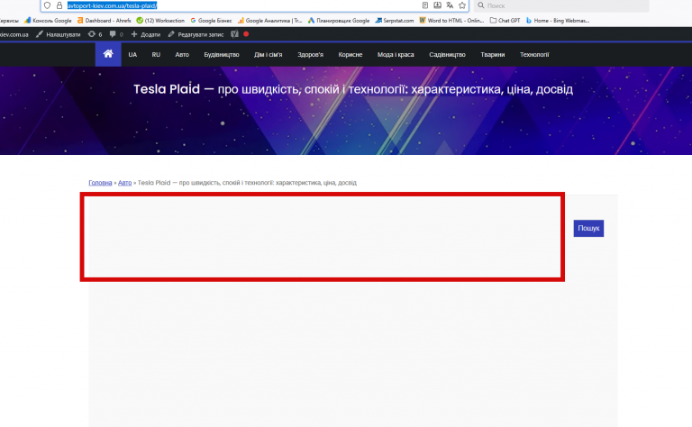Image resolution: width=692 pixels, height=427 pixels.
Task: Click the Tesla Plaid page heading
Action: click(353, 89)
